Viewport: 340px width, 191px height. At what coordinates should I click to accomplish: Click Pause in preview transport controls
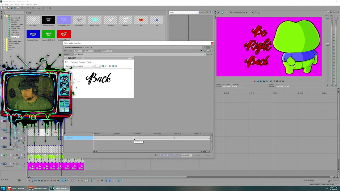click(x=267, y=81)
